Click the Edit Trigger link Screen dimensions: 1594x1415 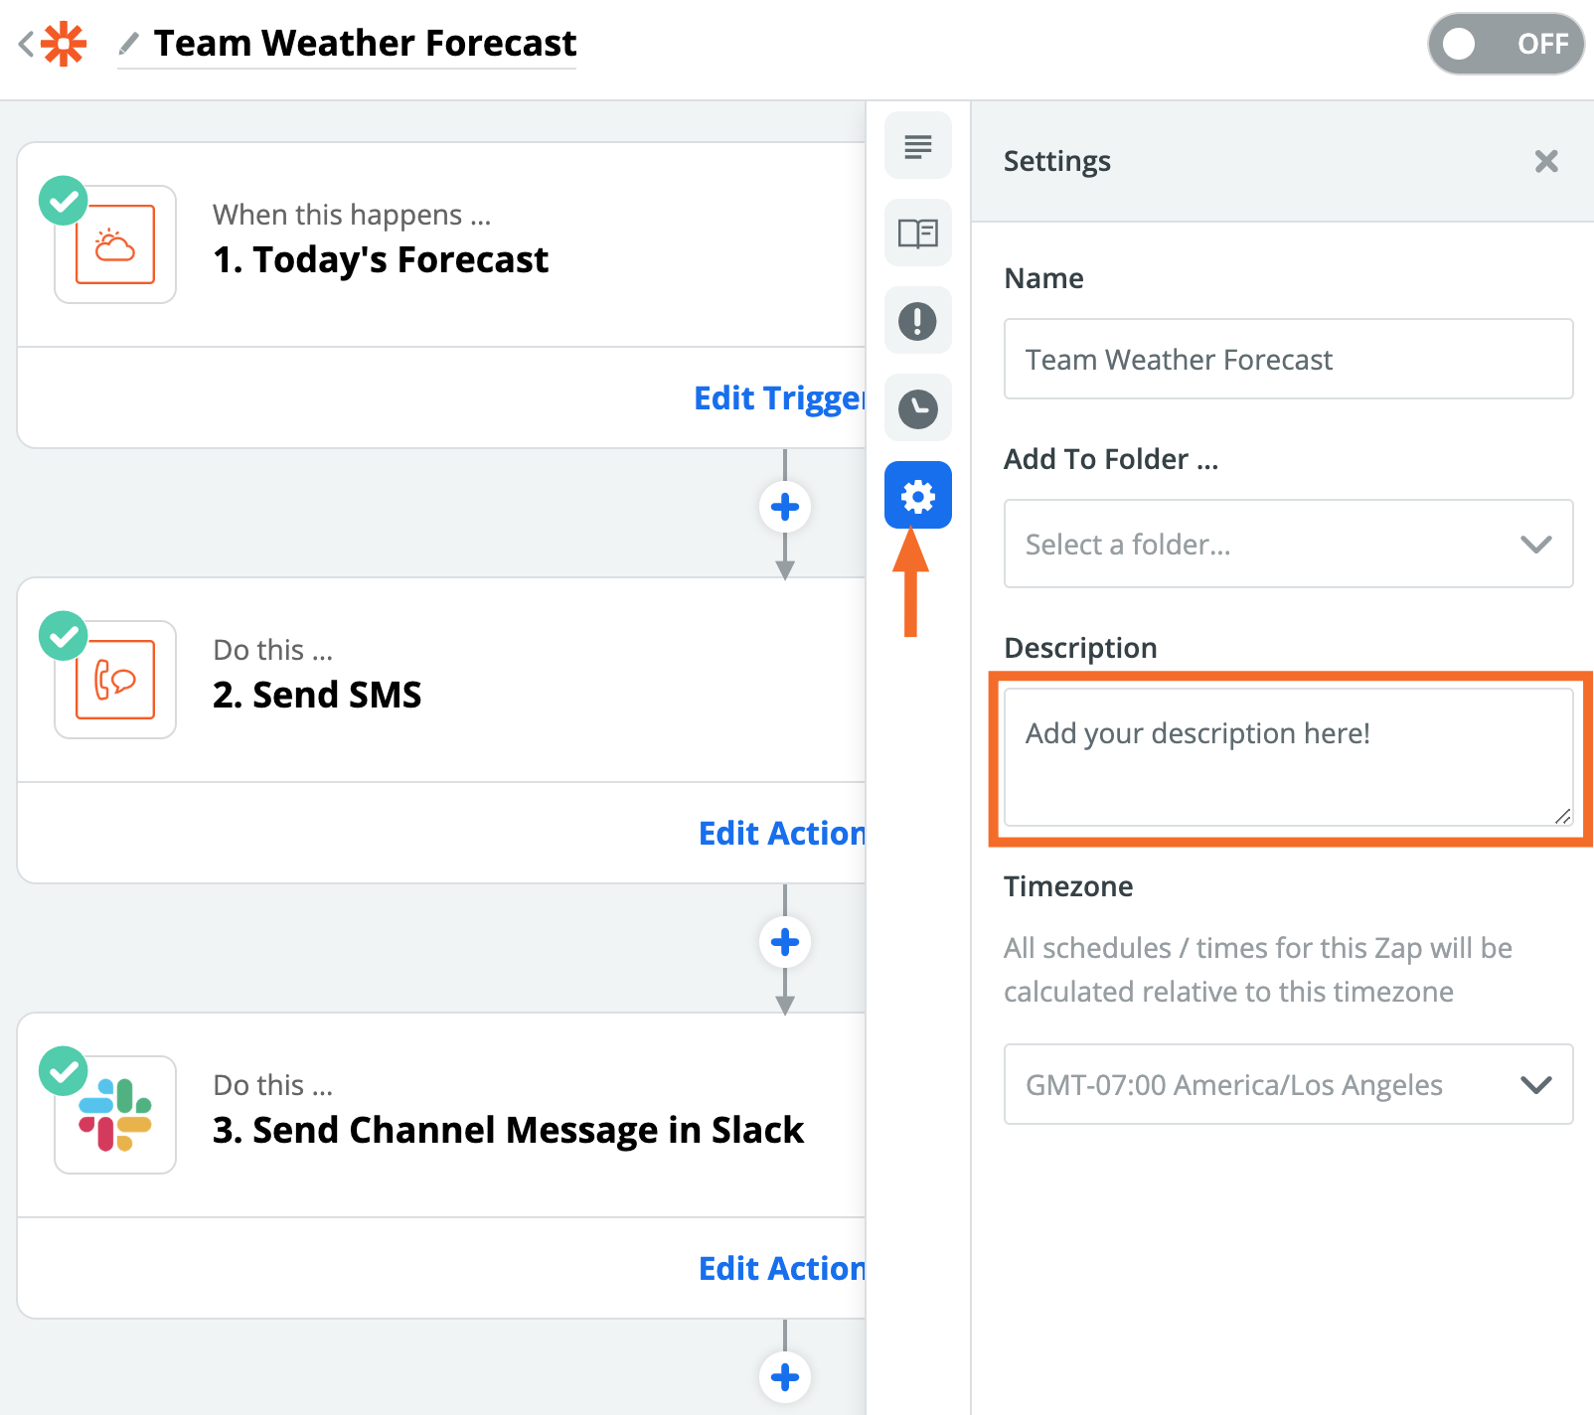[x=779, y=397]
